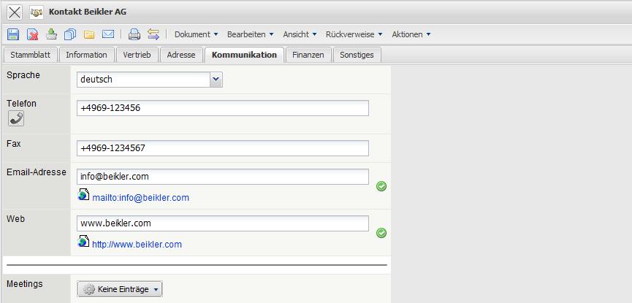632x303 pixels.
Task: Click the yellow folder icon in toolbar
Action: coord(89,34)
